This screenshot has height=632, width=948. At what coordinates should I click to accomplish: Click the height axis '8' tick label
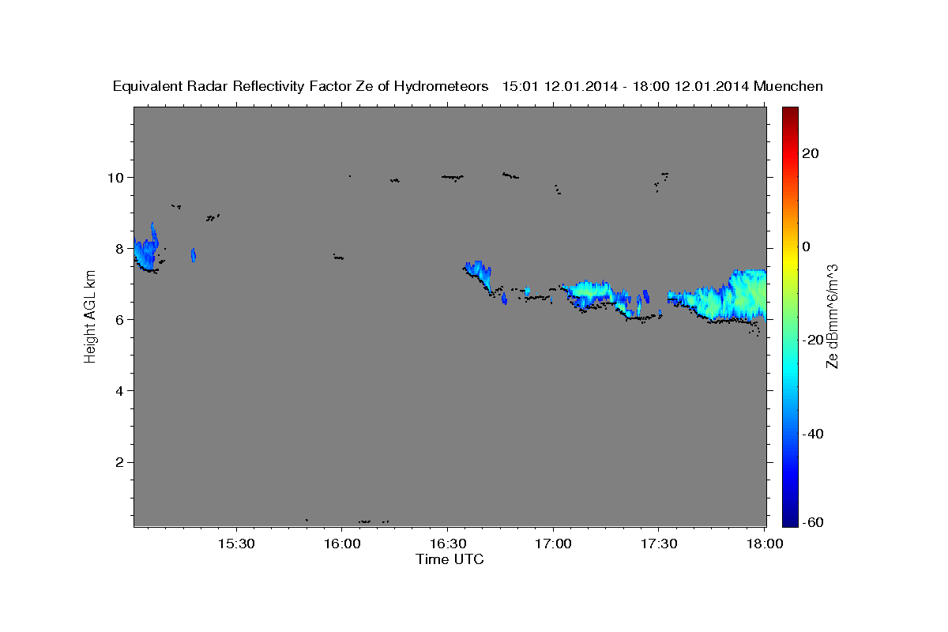[121, 248]
